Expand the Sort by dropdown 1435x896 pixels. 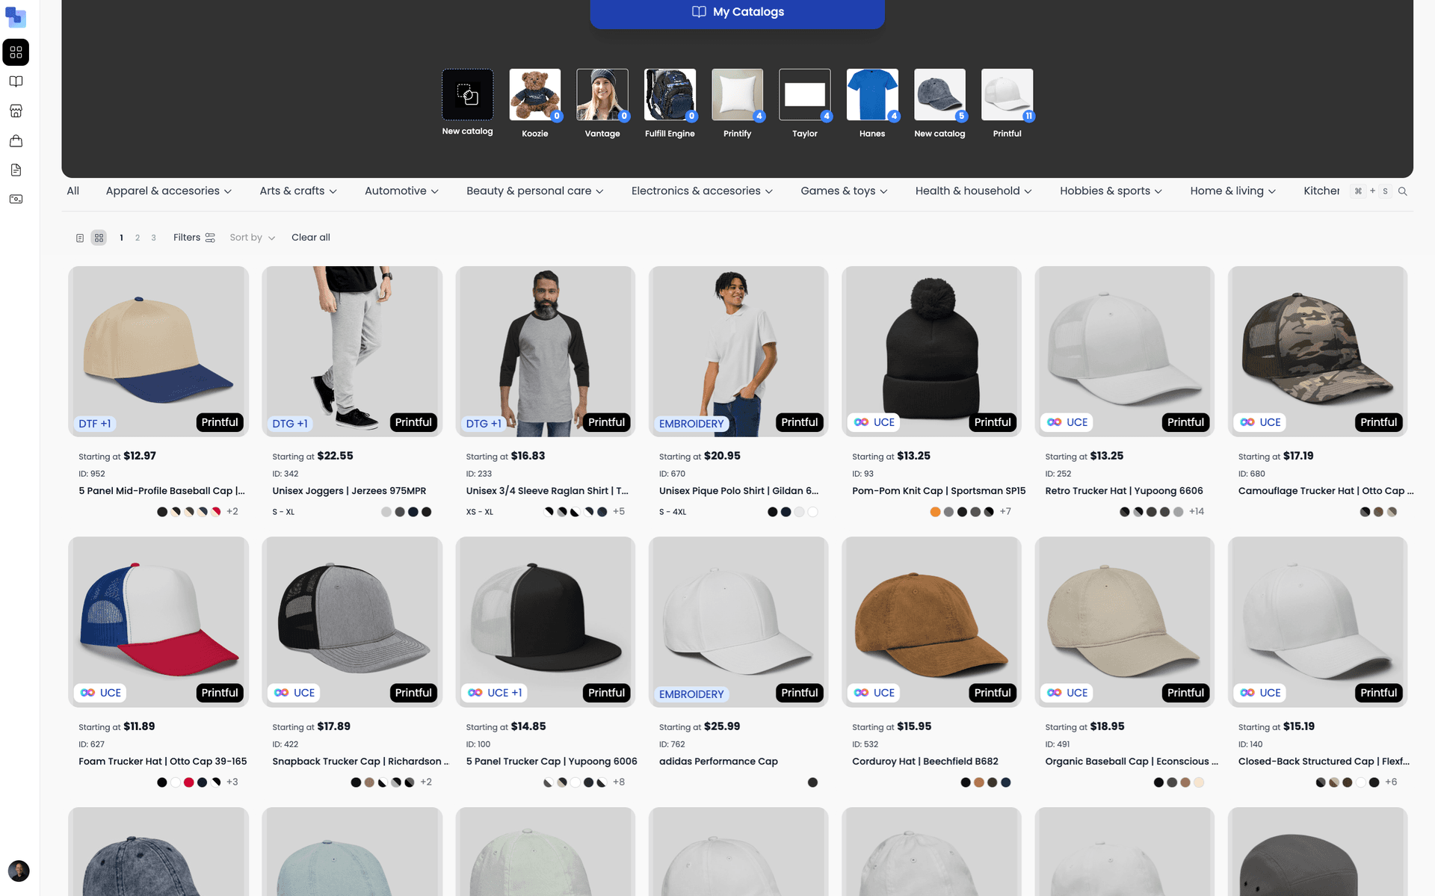point(252,238)
